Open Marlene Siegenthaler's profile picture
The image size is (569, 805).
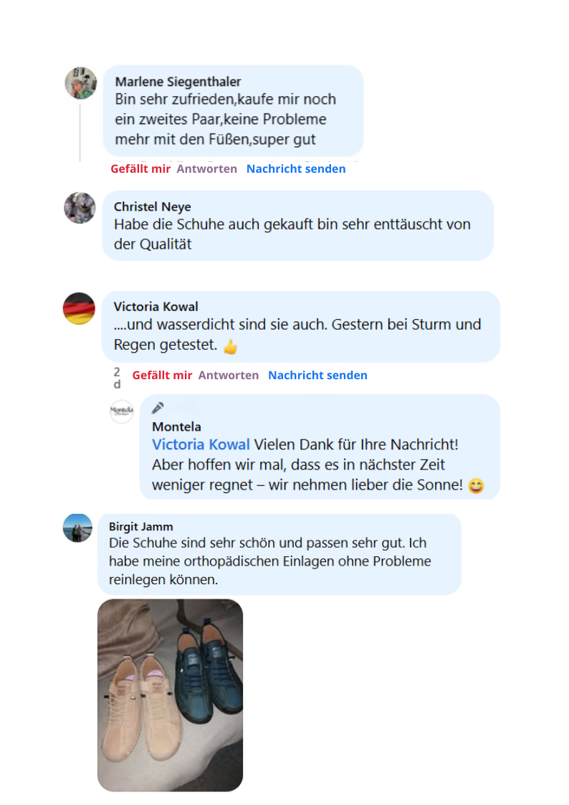[x=80, y=82]
